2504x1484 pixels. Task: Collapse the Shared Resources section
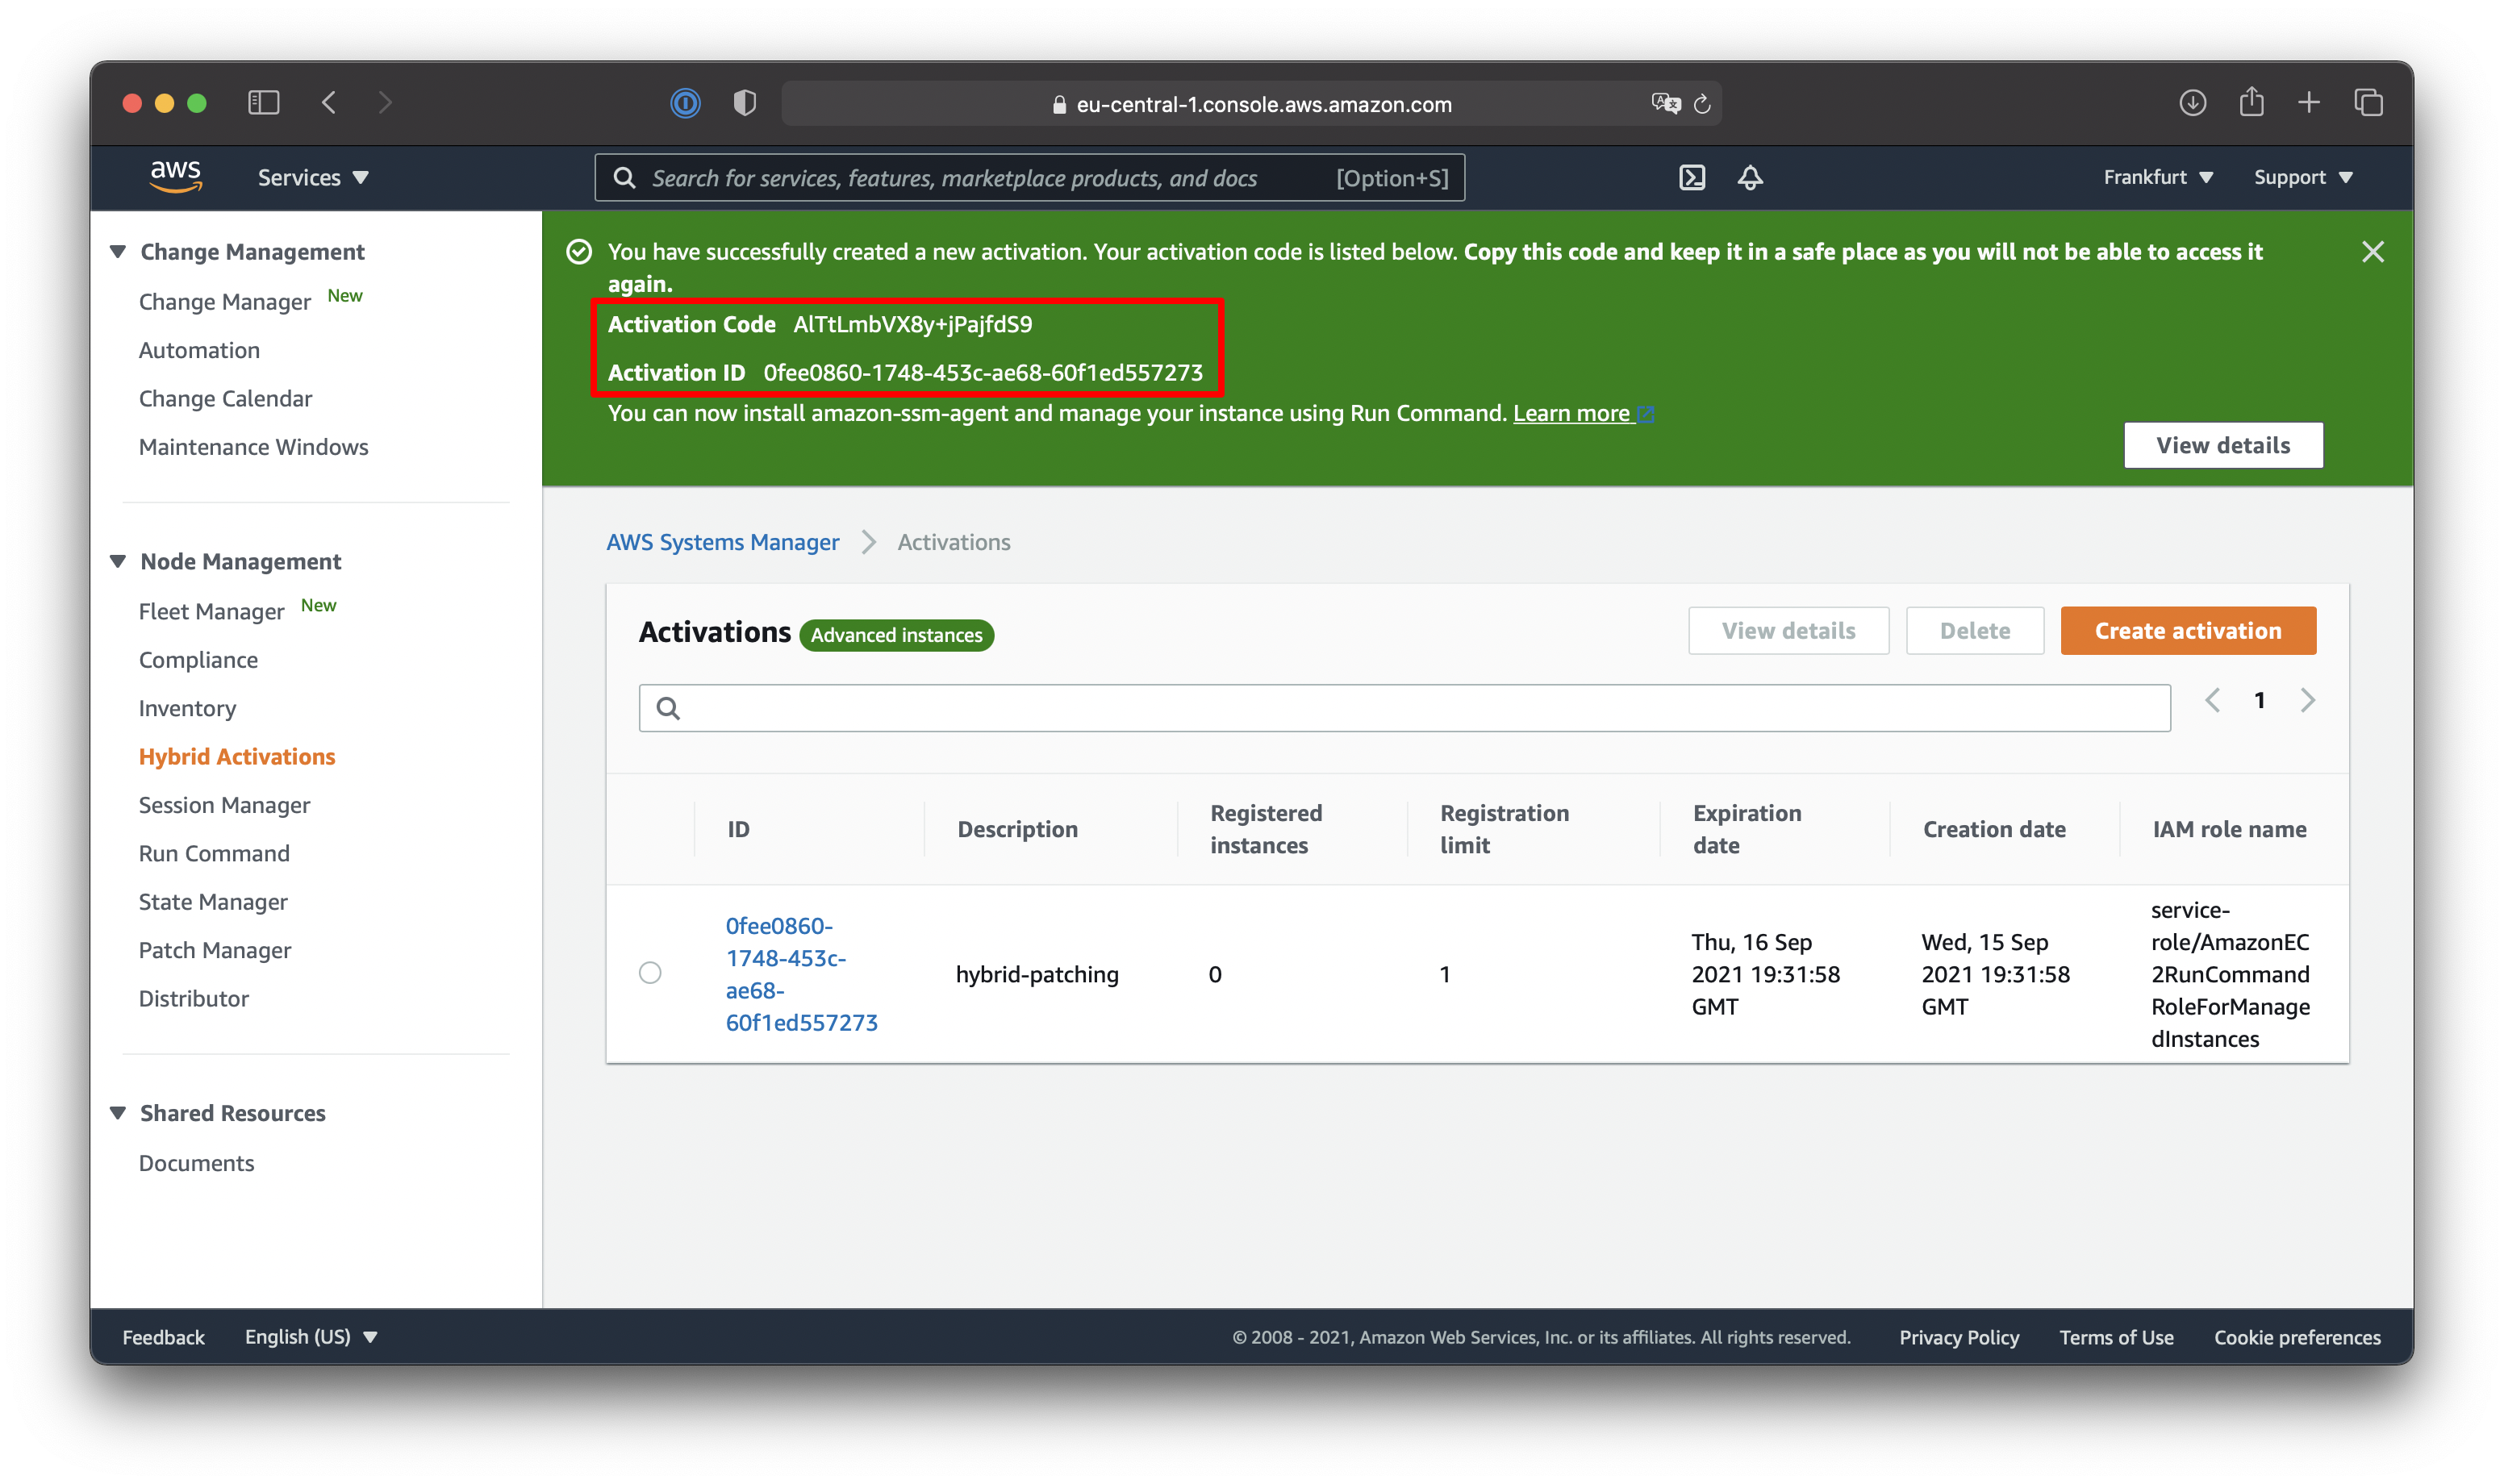(x=118, y=1113)
